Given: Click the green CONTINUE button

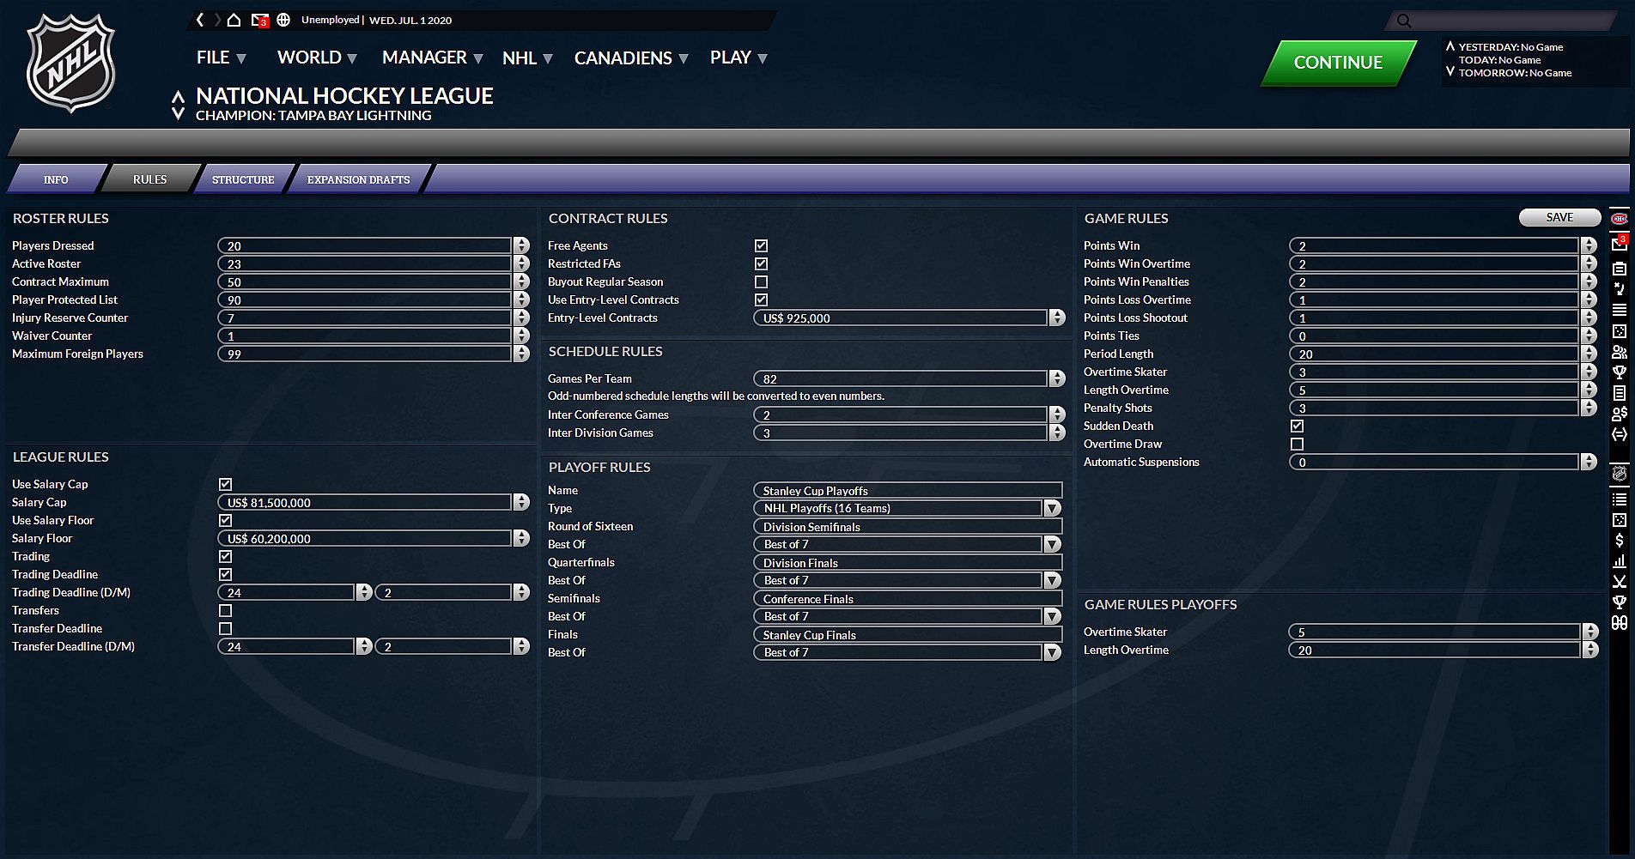Looking at the screenshot, I should coord(1338,63).
